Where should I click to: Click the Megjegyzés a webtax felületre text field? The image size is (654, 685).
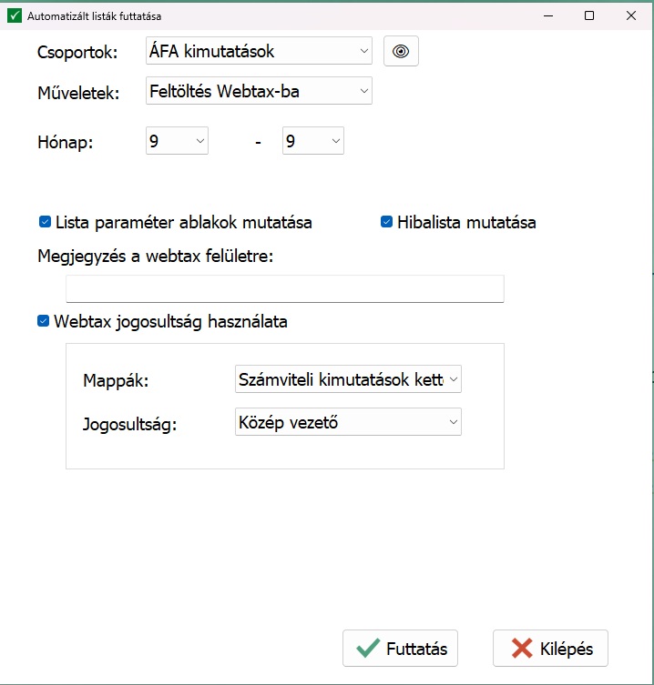point(284,289)
